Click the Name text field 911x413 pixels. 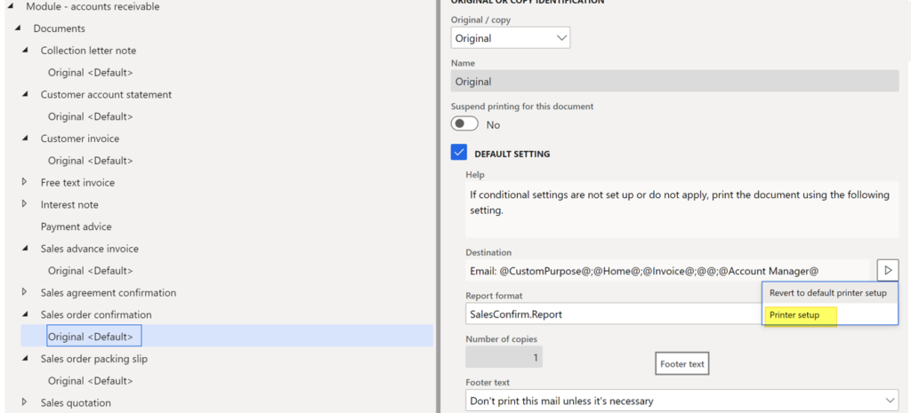(x=673, y=82)
